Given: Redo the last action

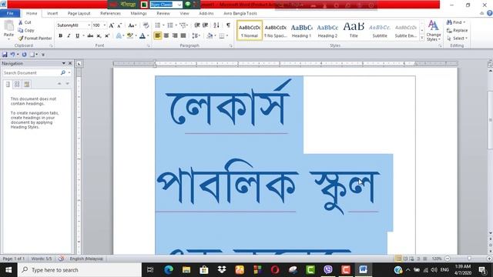Looking at the screenshot, I should click(24, 55).
